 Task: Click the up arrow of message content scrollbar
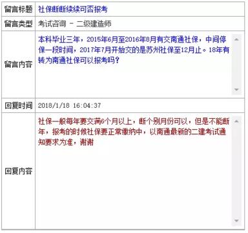[236, 39]
